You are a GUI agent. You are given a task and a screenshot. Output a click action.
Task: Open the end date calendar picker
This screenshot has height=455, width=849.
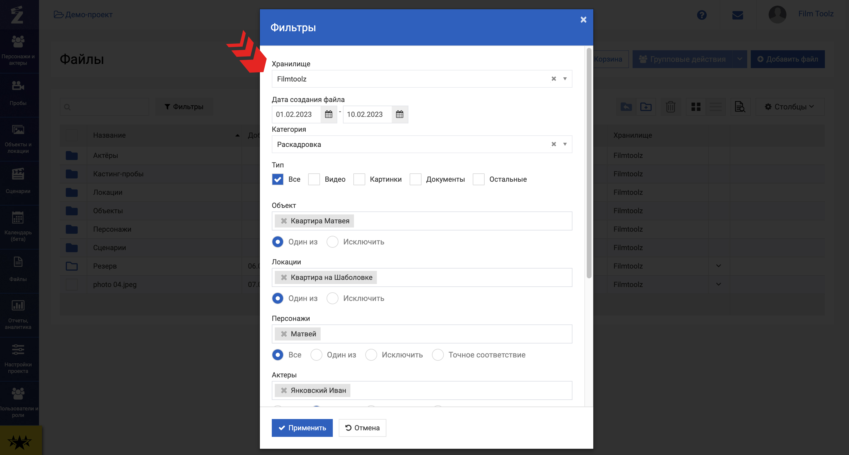point(399,114)
